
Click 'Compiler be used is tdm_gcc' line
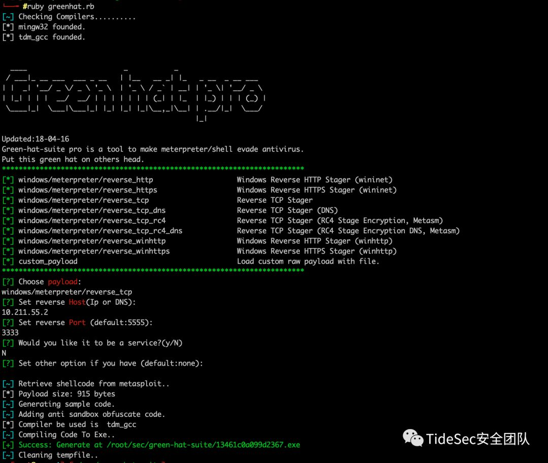77,424
